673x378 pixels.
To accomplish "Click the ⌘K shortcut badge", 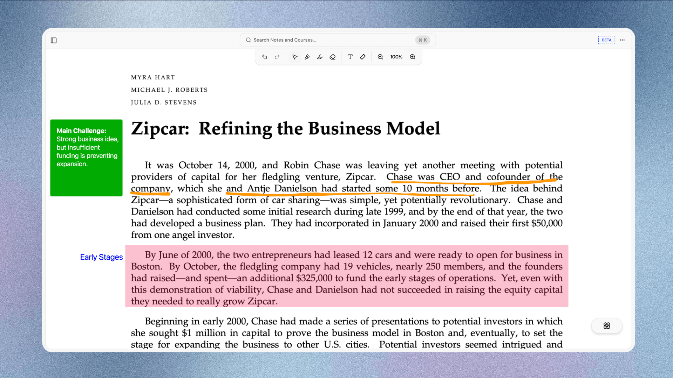I will pyautogui.click(x=422, y=40).
